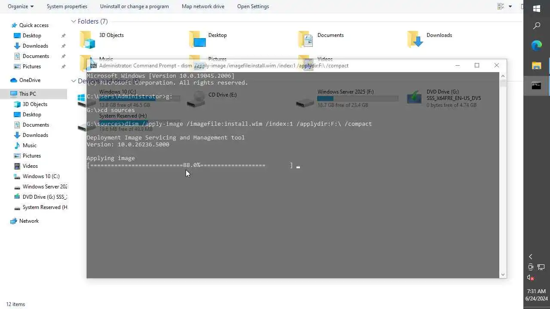Open taskbar Search magnifier
This screenshot has height=309, width=550.
tap(537, 26)
